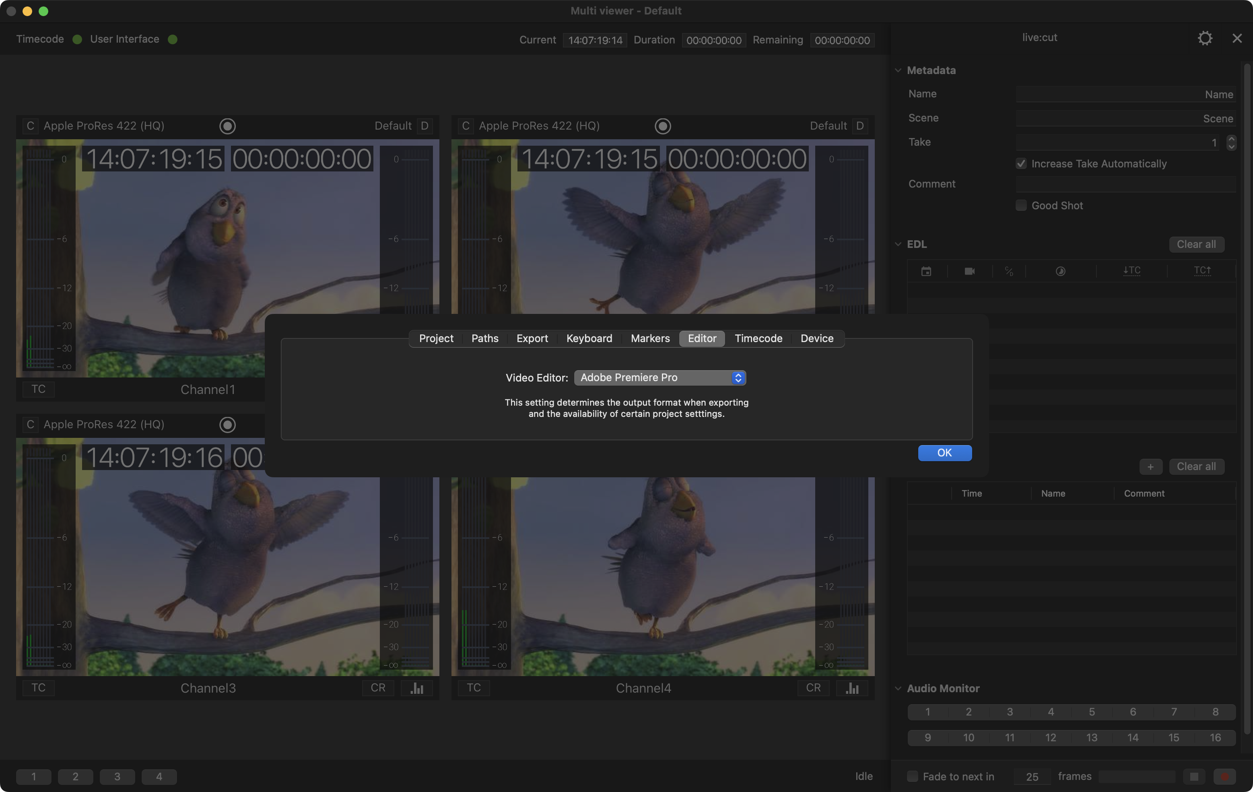
Task: Click the Timecode green status indicator
Action: (x=78, y=39)
